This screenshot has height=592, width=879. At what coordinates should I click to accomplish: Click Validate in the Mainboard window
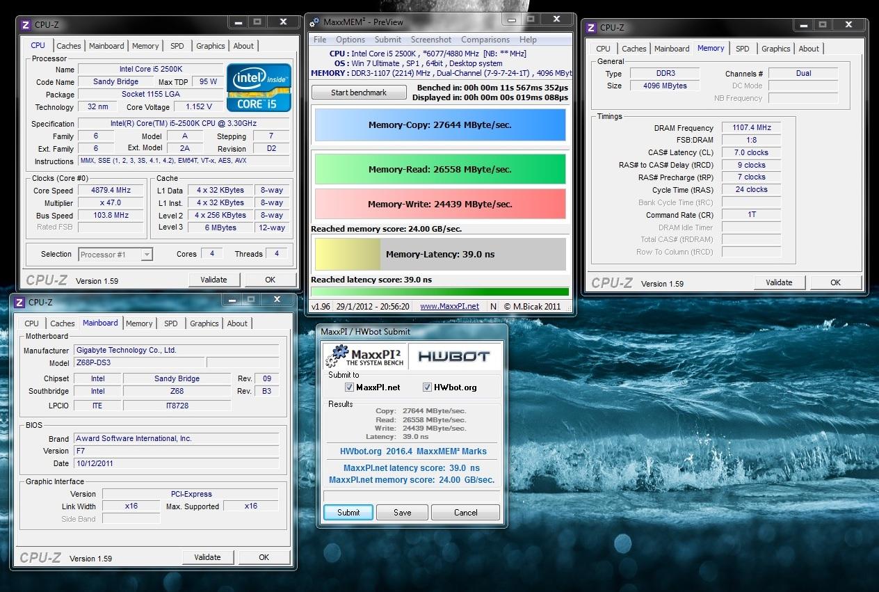pos(208,557)
